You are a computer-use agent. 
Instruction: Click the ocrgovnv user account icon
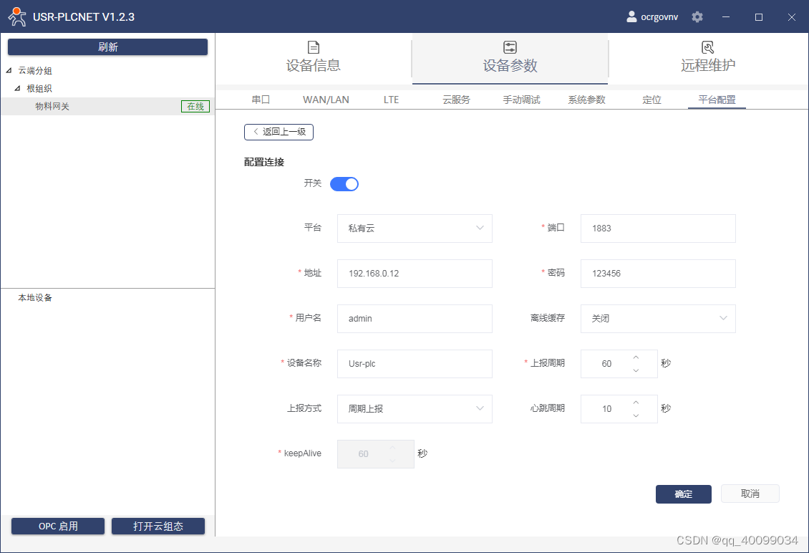[631, 16]
